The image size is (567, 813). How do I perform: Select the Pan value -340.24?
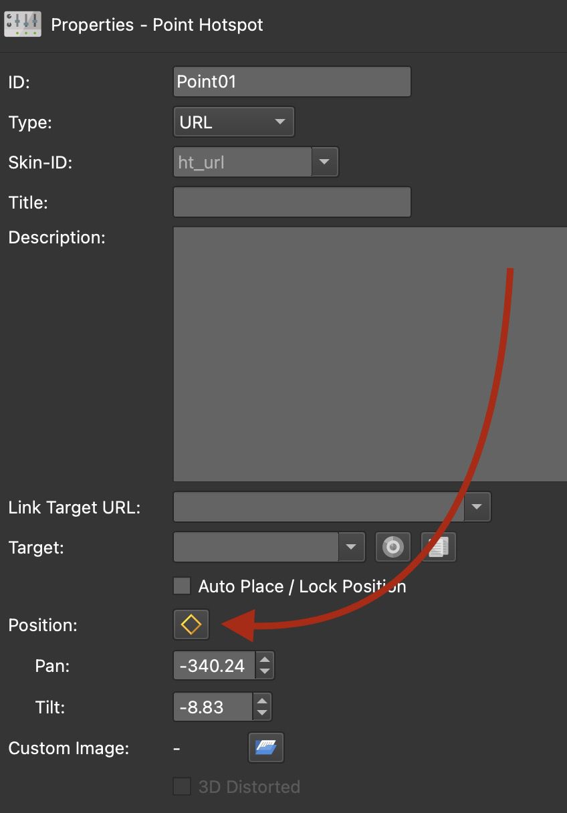pyautogui.click(x=214, y=665)
